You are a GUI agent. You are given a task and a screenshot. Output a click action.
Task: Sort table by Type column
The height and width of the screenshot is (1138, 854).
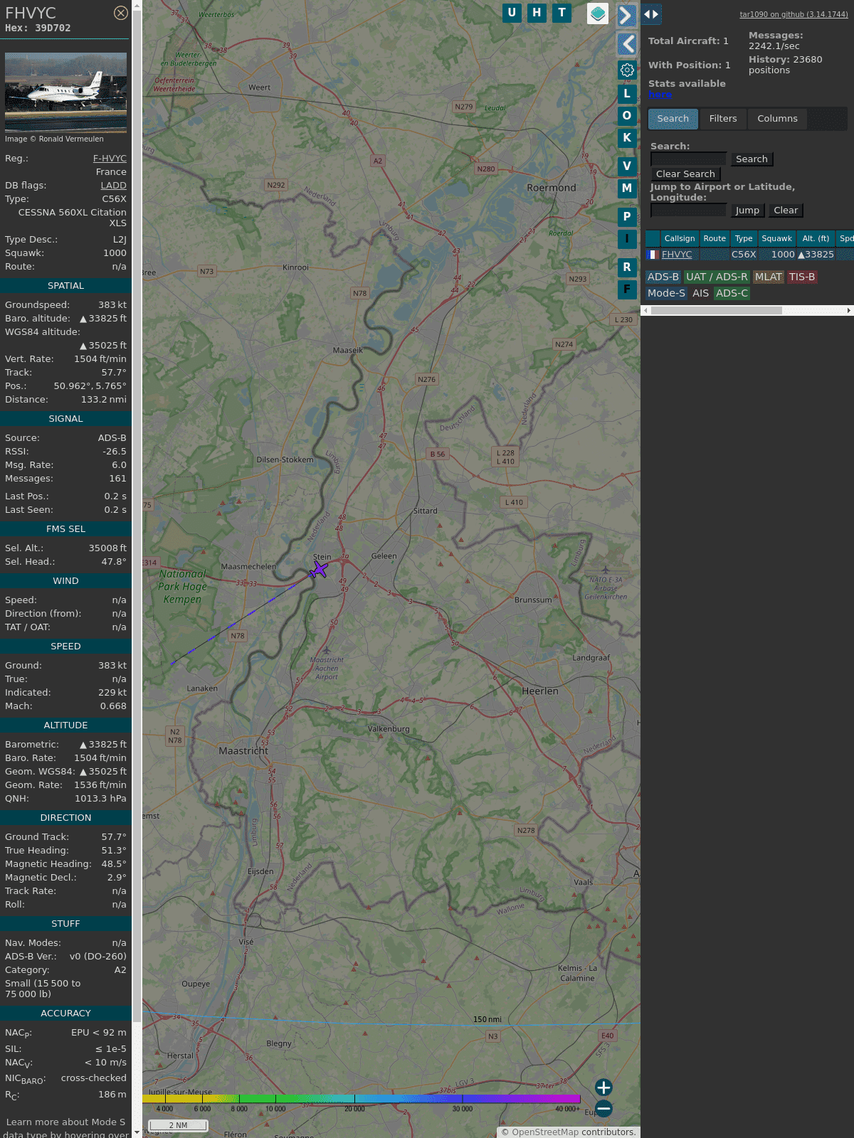click(x=744, y=239)
